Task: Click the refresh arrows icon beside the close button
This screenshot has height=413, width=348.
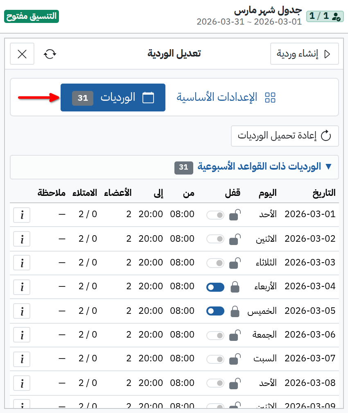Action: pos(50,54)
